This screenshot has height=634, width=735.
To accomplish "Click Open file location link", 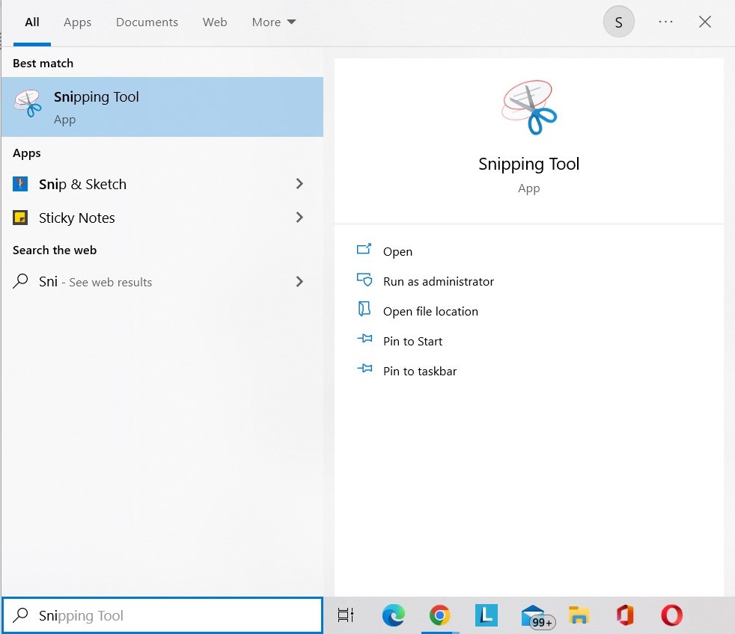I will [430, 311].
